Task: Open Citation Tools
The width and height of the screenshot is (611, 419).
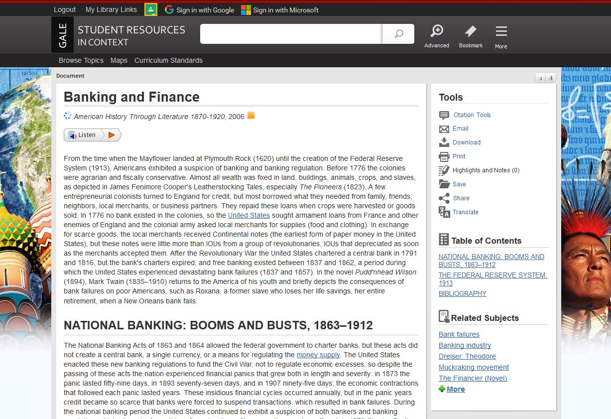Action: (472, 115)
